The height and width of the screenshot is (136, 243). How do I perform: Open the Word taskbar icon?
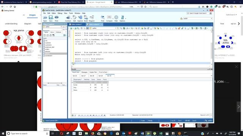pos(142,133)
